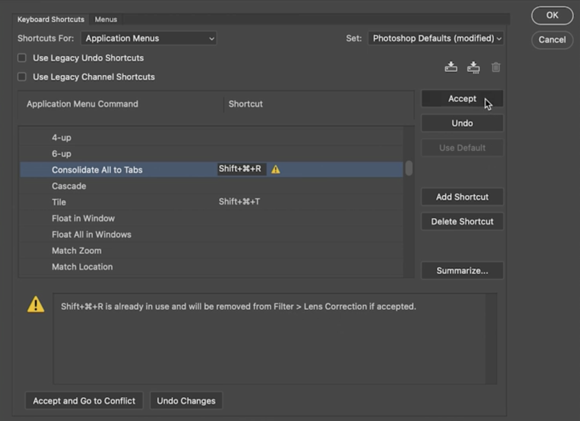Select the Match Zoom command row

(211, 251)
